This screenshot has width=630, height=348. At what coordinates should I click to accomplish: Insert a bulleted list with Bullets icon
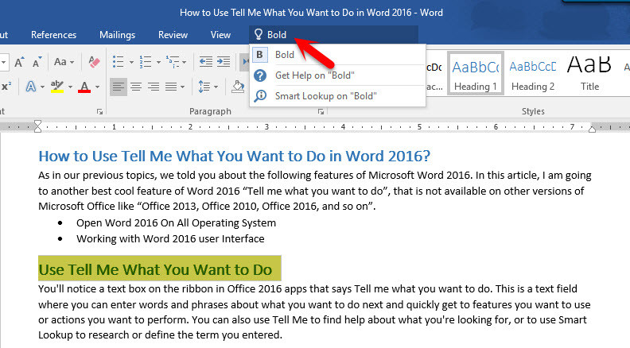tap(118, 62)
